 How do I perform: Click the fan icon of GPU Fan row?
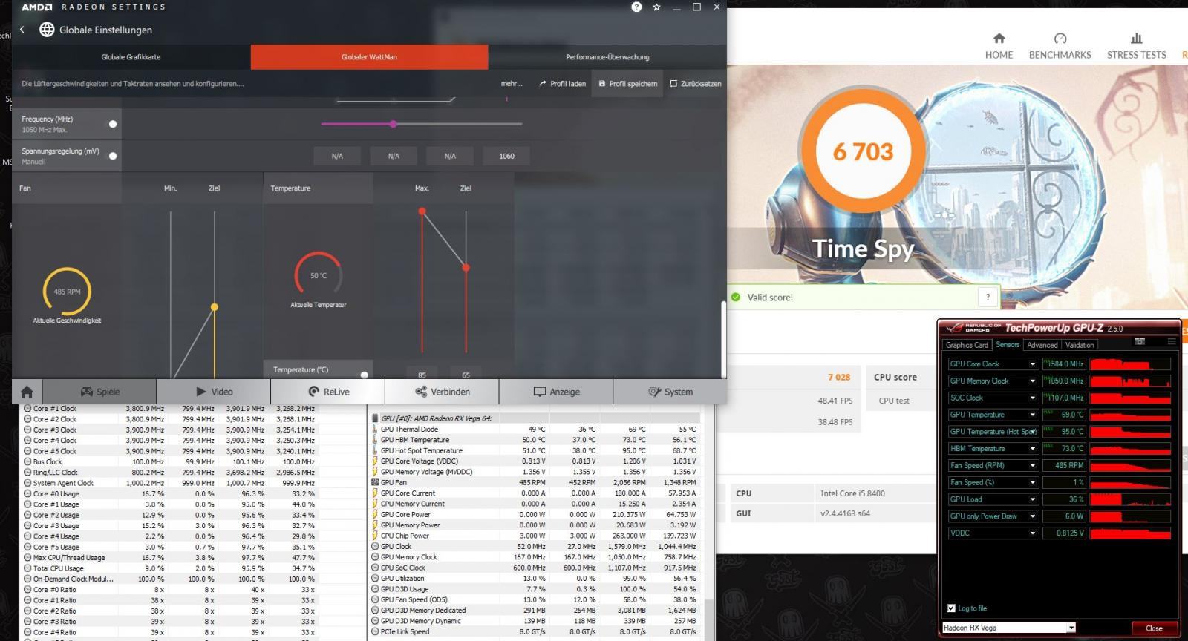(375, 482)
